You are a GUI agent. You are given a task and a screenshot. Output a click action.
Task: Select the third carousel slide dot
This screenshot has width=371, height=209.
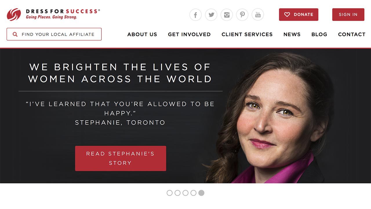click(185, 193)
